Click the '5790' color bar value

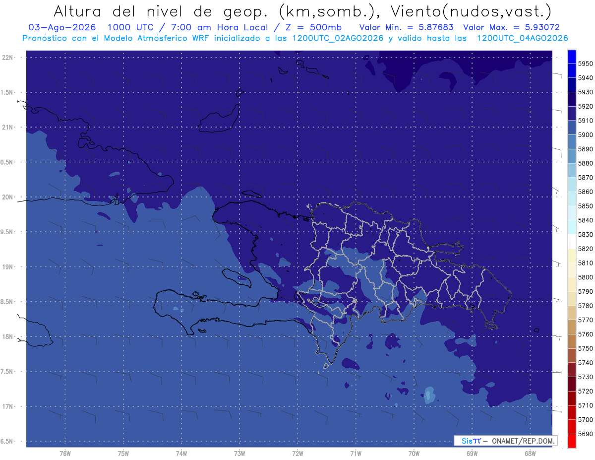click(x=586, y=291)
